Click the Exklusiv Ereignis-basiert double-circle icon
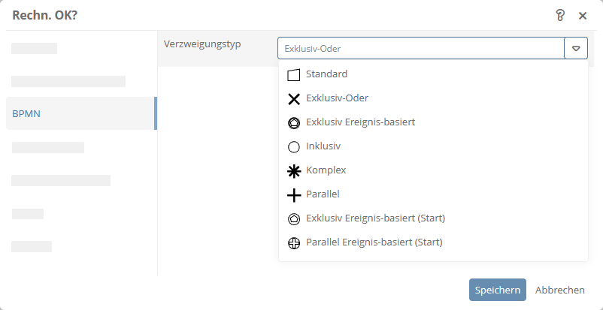The image size is (603, 310). click(294, 122)
